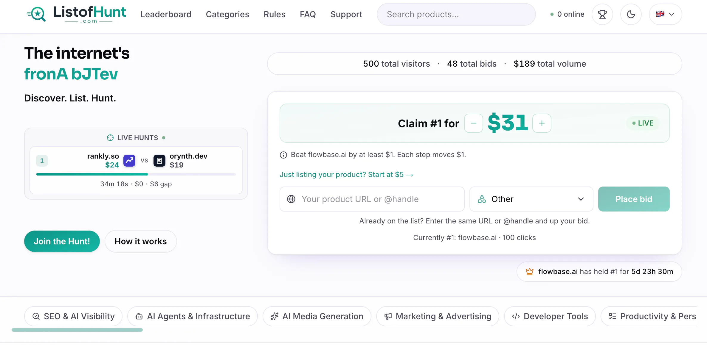The height and width of the screenshot is (357, 707).
Task: Click the '$189 total volume' stat
Action: 550,64
